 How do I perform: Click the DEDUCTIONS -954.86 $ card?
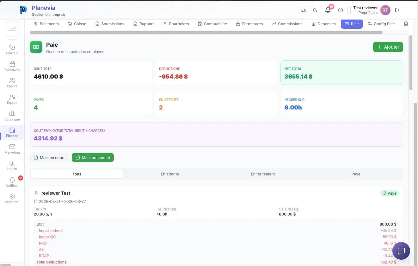[x=216, y=73]
